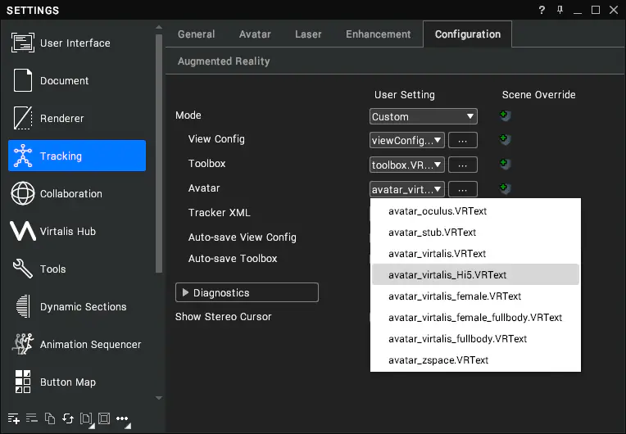Expand the Diagnostics section
The image size is (626, 434).
pos(247,292)
